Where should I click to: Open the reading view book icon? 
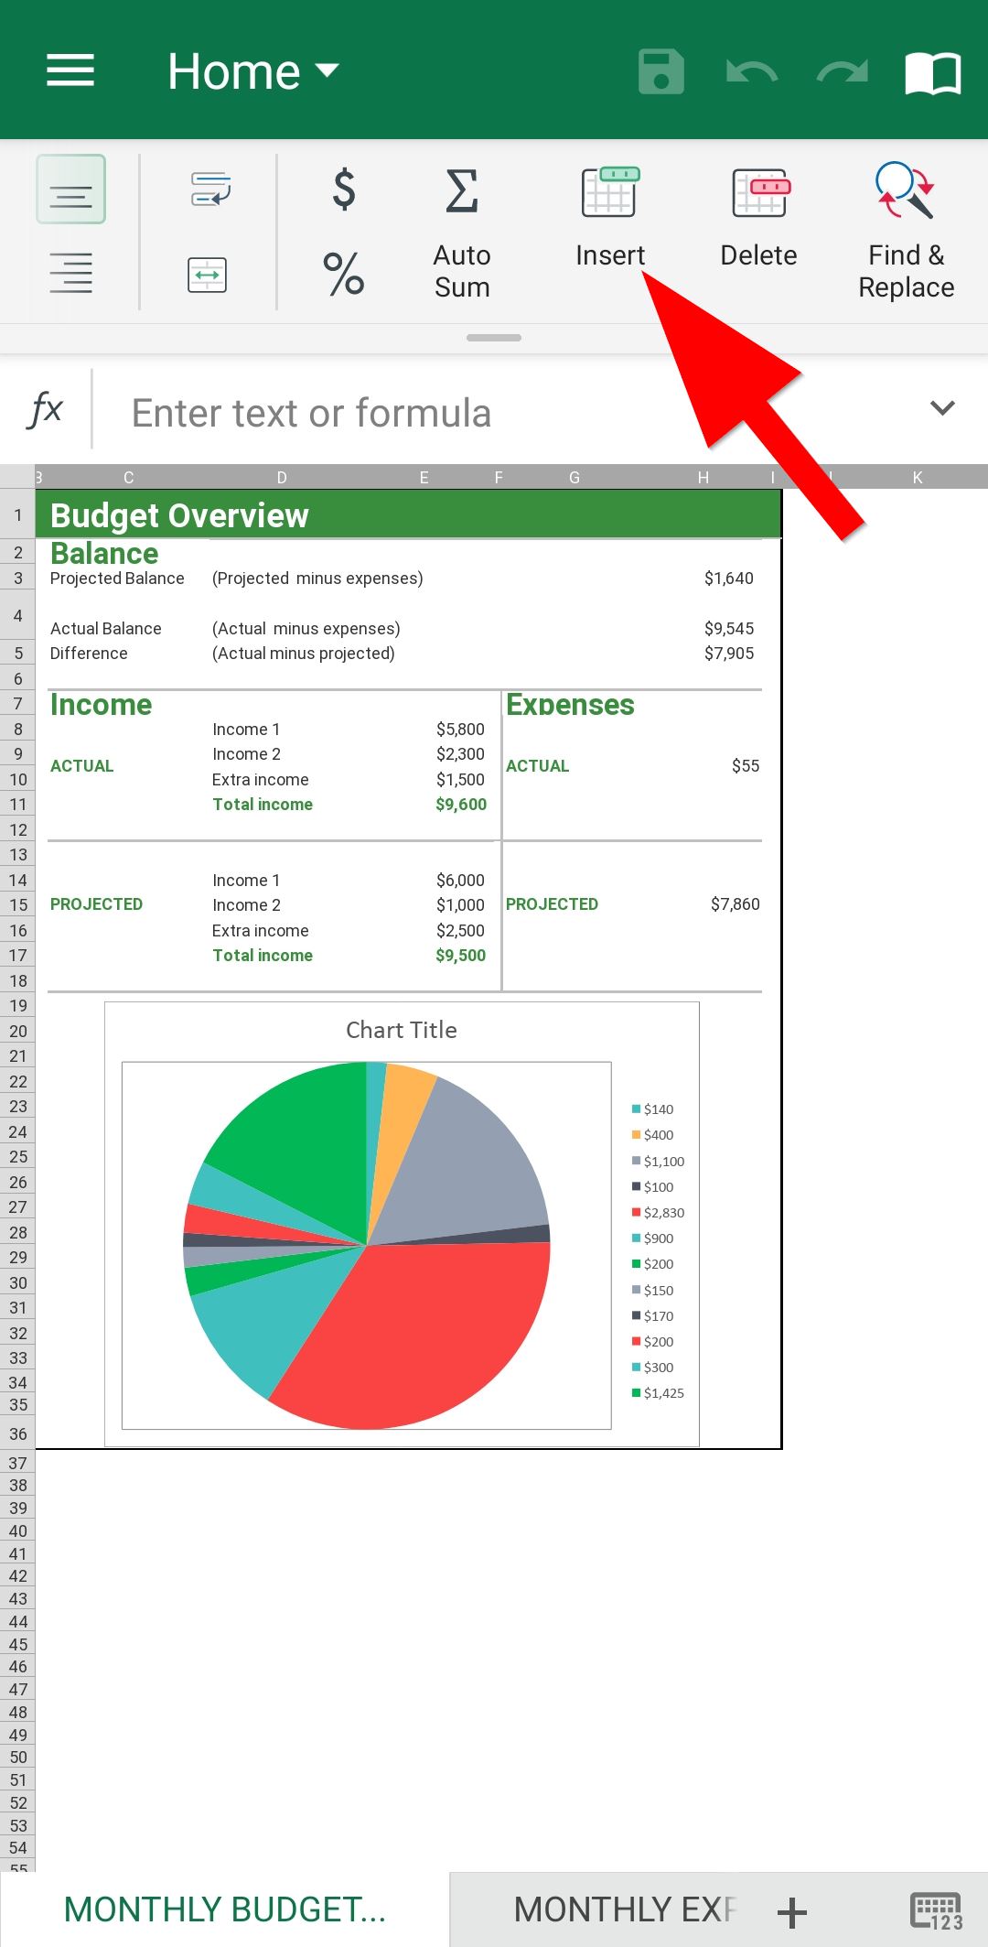[932, 71]
